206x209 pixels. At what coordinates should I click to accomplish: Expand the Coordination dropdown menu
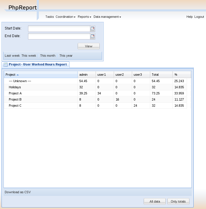(x=65, y=17)
